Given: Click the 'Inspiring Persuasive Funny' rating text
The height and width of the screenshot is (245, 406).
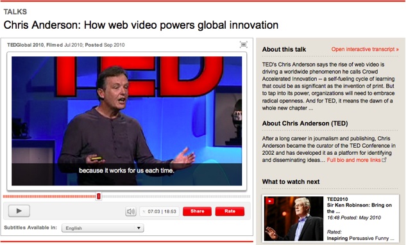Looking at the screenshot, I should [360, 238].
